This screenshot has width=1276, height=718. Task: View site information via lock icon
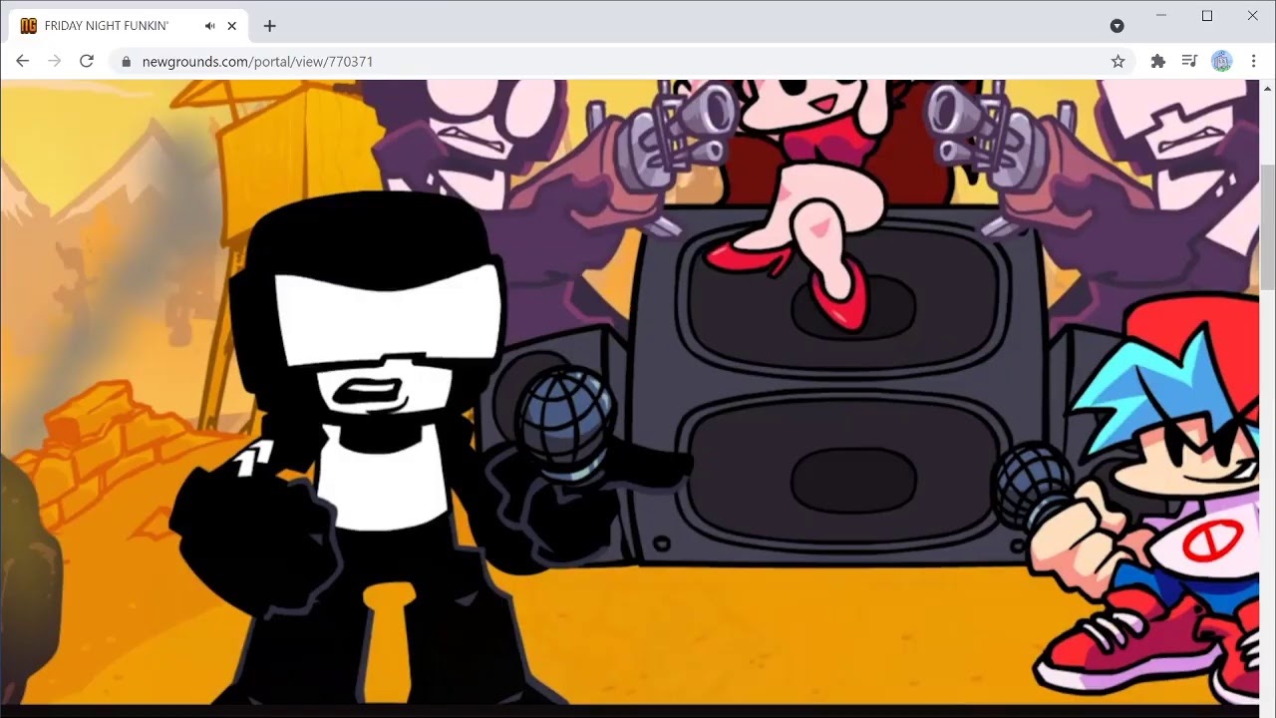[x=126, y=62]
